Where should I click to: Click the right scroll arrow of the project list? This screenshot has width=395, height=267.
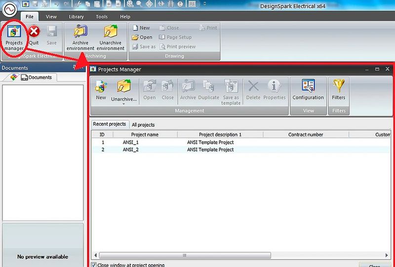[x=387, y=256]
